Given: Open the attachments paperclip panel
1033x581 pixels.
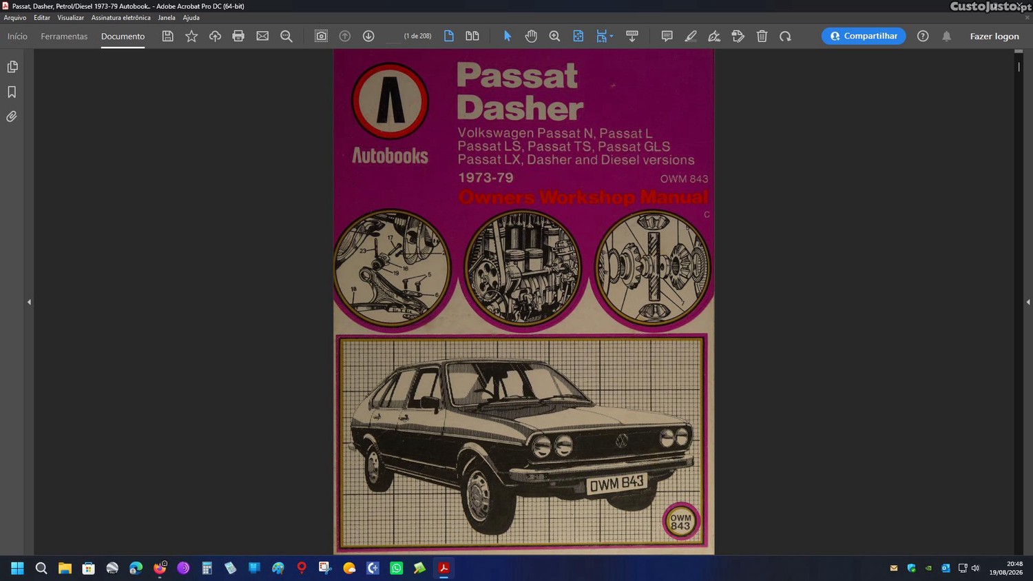Looking at the screenshot, I should click(x=12, y=116).
